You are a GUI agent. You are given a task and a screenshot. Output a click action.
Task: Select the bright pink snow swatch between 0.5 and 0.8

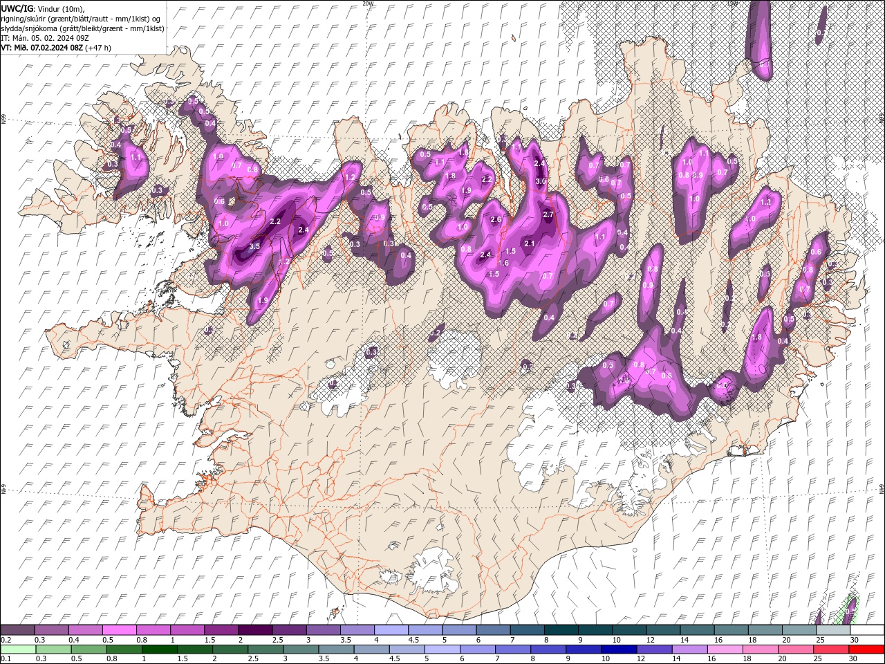click(x=119, y=630)
